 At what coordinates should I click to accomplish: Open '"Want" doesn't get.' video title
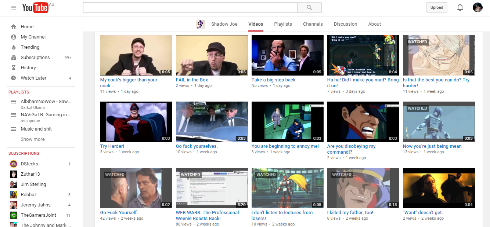[x=423, y=213]
